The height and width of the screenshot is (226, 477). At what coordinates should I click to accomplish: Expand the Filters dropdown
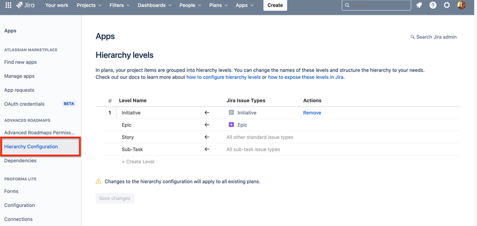tap(119, 5)
